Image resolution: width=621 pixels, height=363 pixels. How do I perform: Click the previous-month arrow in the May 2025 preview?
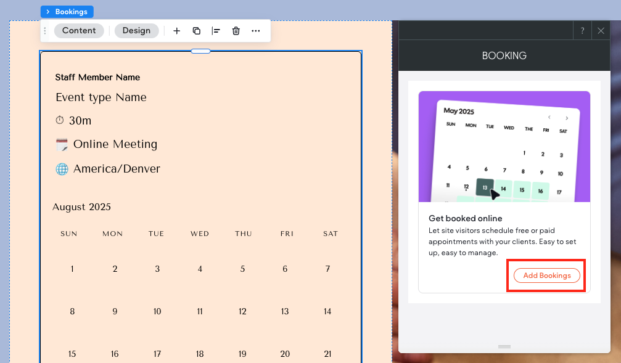[549, 117]
